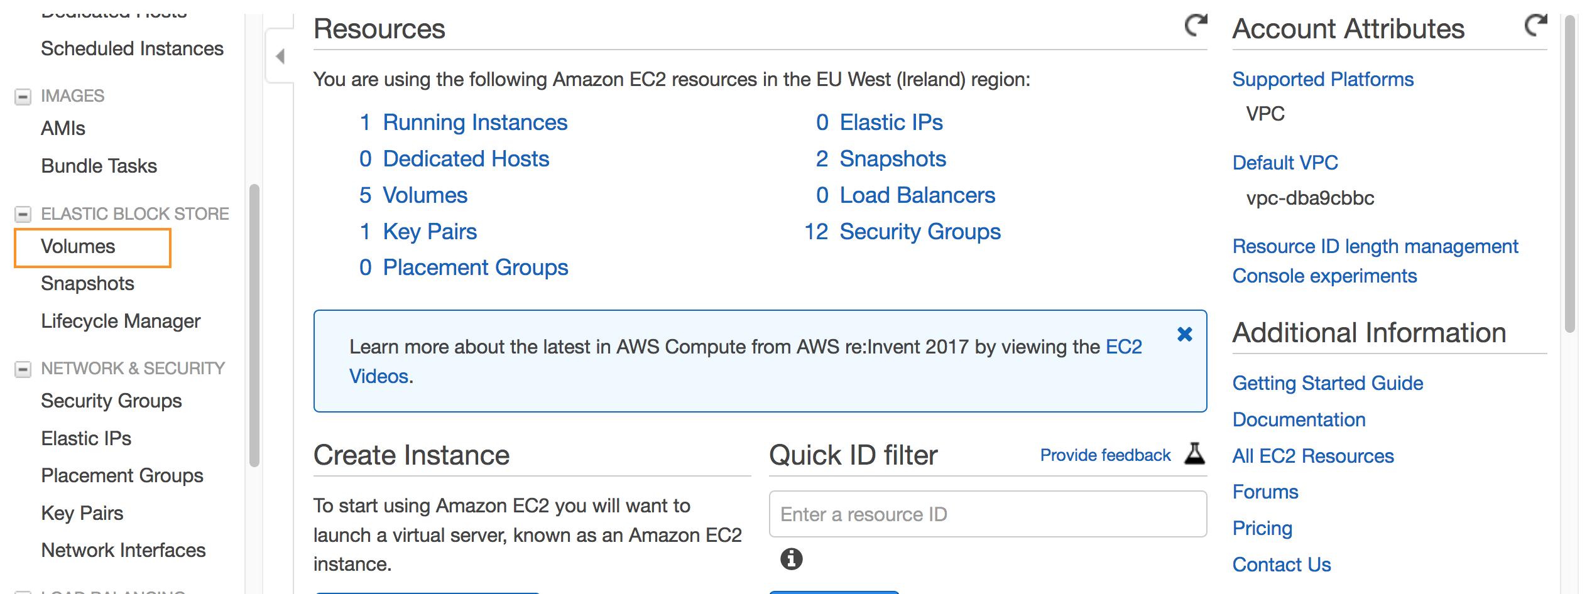Image resolution: width=1592 pixels, height=594 pixels.
Task: Refresh the Resources panel
Action: click(1196, 25)
